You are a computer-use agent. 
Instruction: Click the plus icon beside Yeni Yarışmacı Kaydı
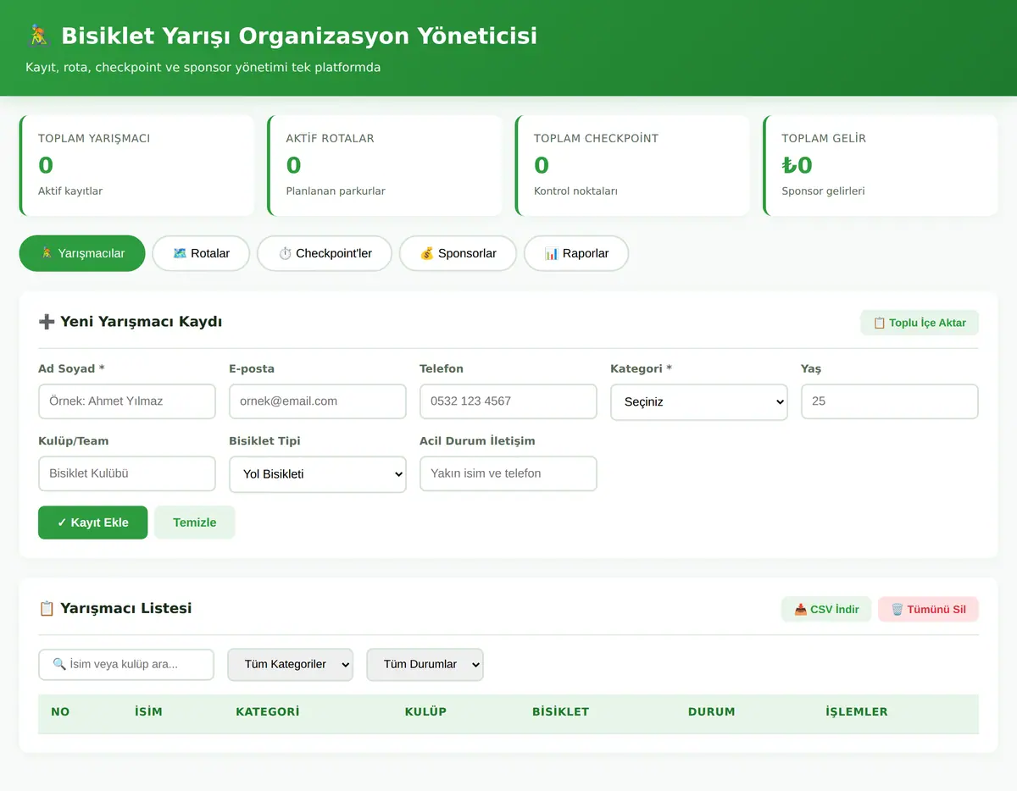[47, 322]
